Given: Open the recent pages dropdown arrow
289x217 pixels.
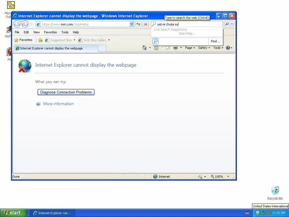Looking at the screenshot, I should [31, 24].
